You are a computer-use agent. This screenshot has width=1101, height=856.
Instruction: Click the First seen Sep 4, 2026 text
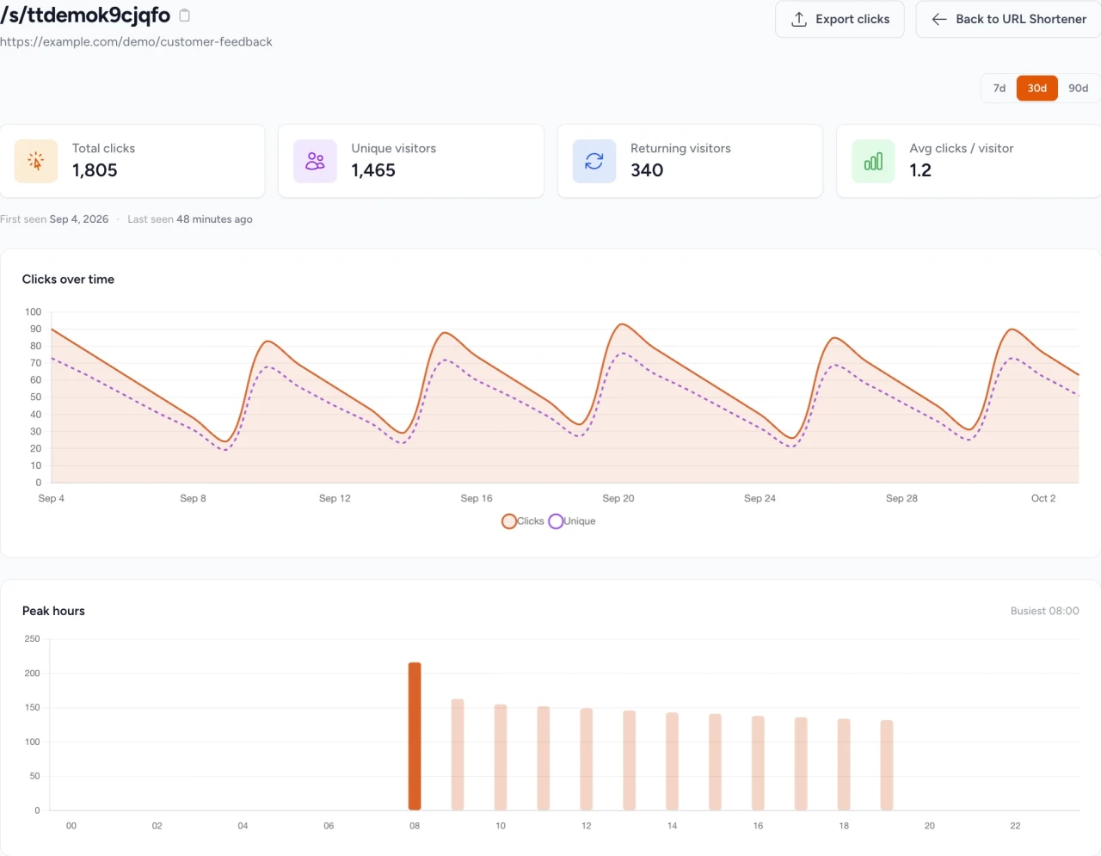pyautogui.click(x=54, y=219)
